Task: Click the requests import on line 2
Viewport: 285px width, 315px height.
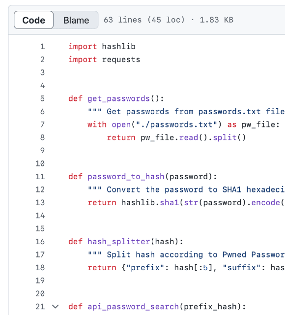Action: pyautogui.click(x=121, y=60)
